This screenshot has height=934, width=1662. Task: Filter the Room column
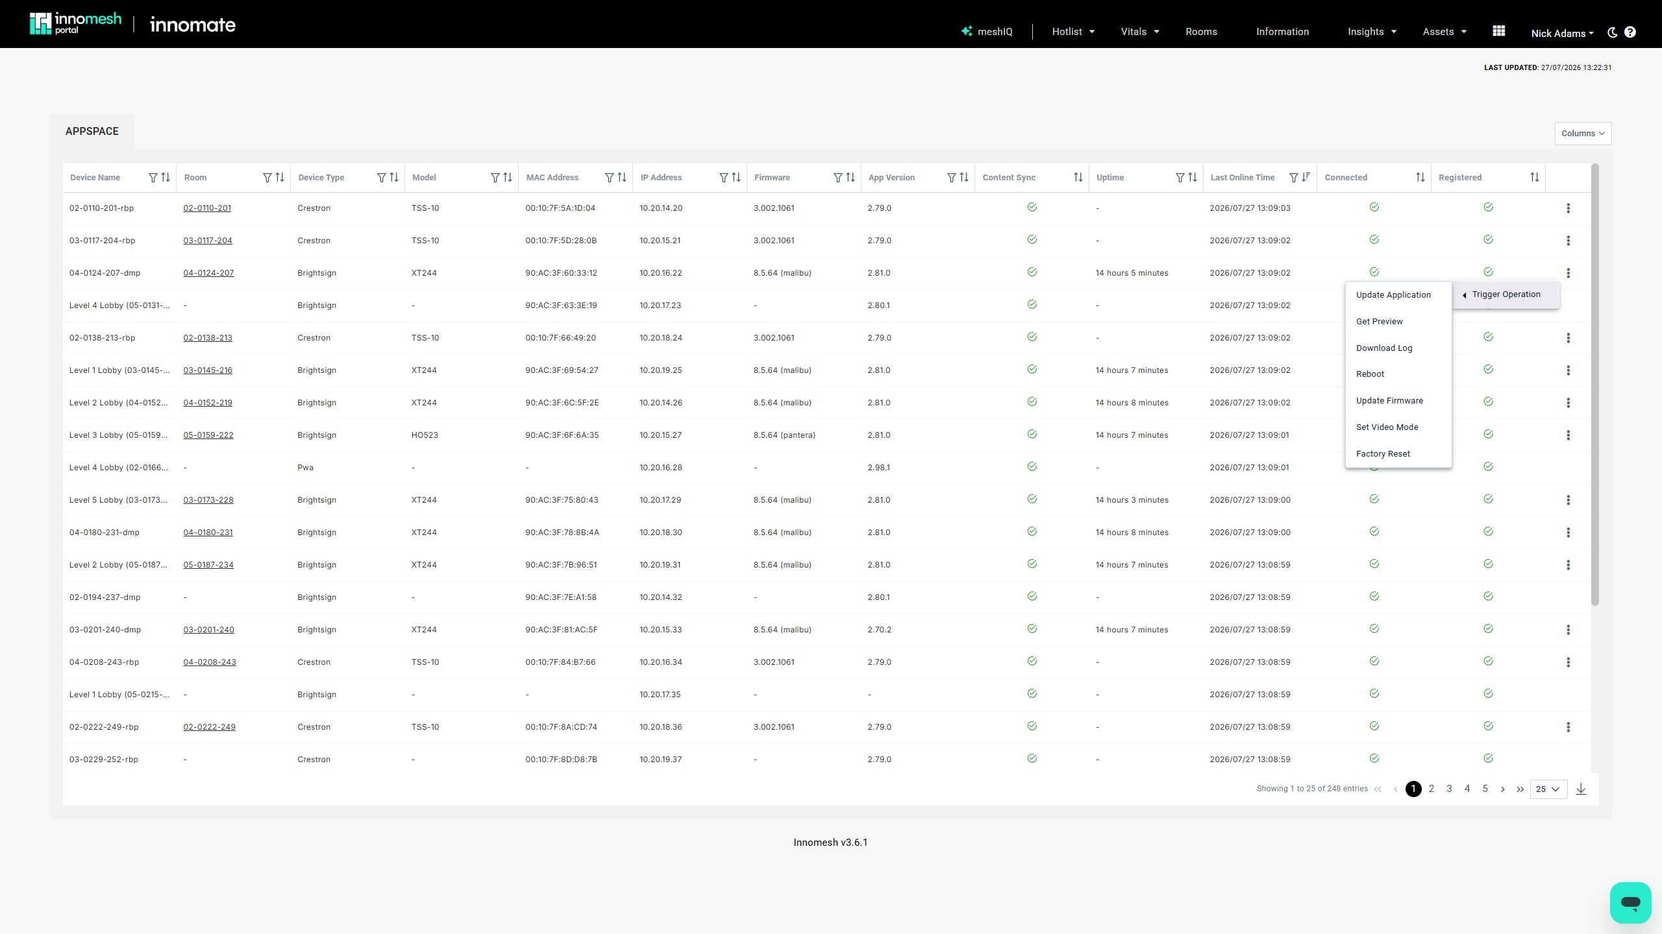[267, 178]
